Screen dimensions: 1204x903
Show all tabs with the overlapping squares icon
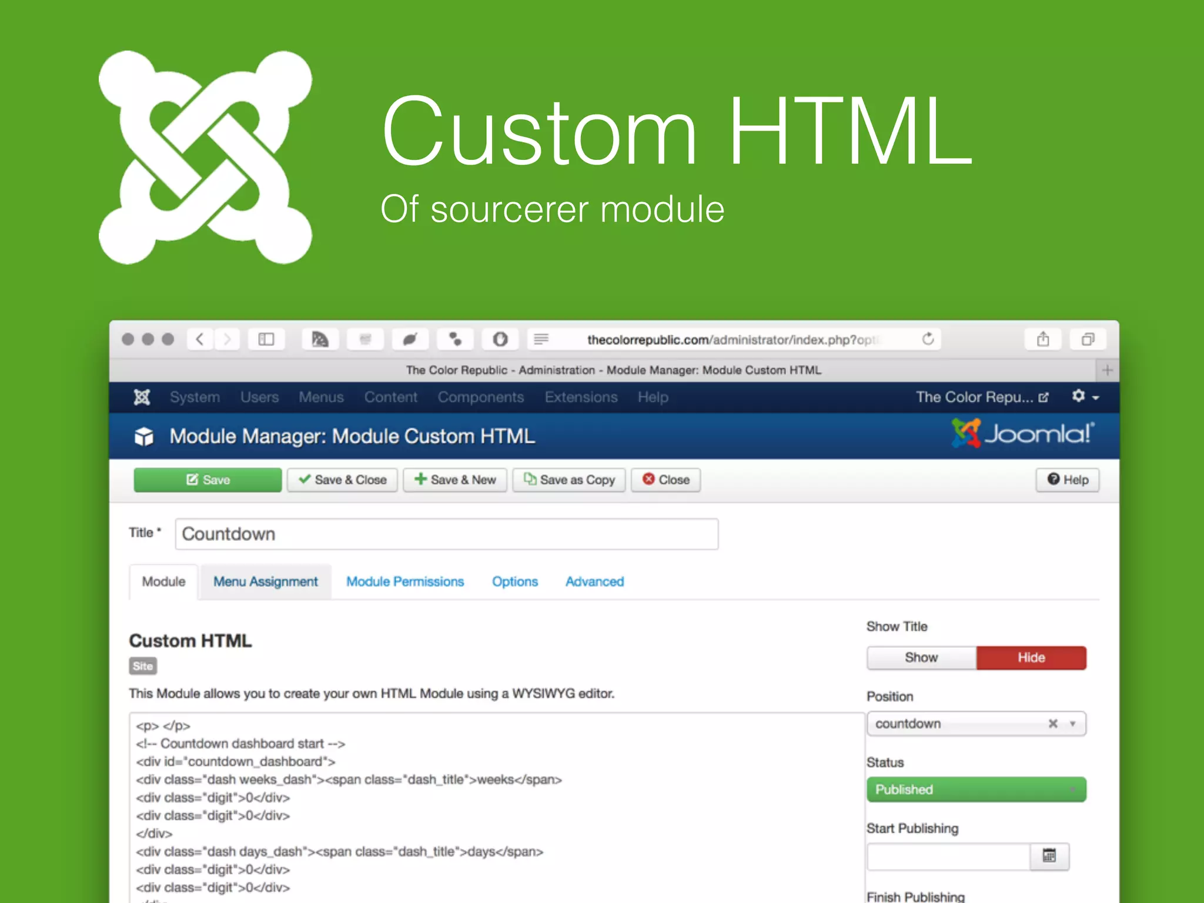coord(1088,339)
